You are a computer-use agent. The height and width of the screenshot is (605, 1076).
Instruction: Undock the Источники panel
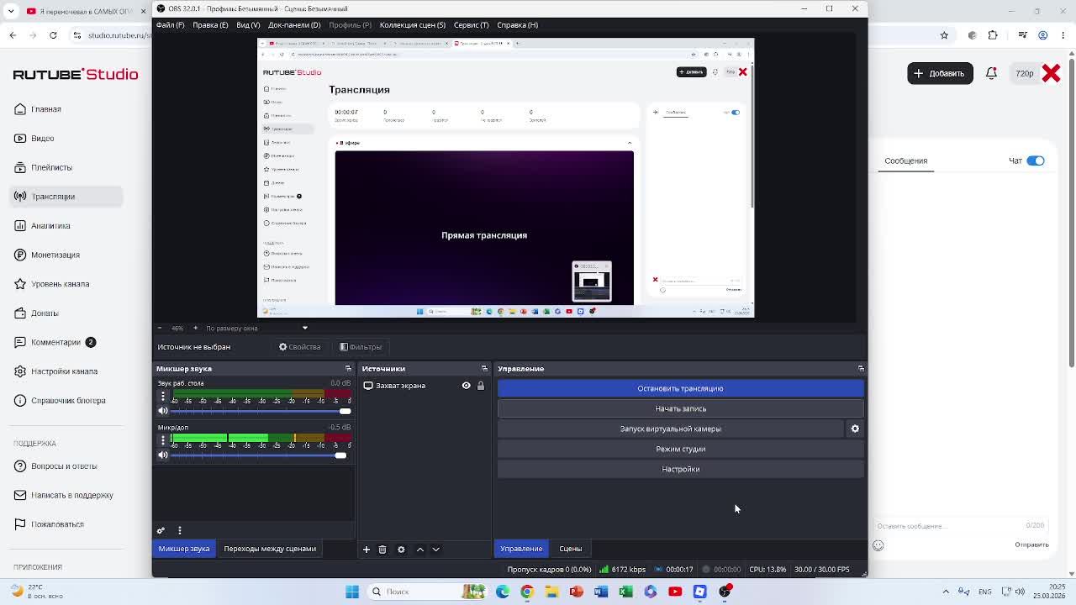[484, 369]
